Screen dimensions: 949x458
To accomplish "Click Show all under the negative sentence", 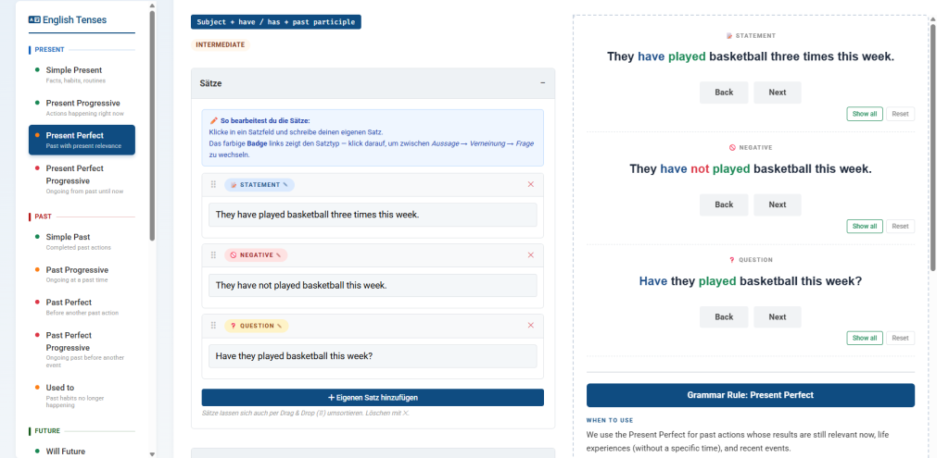I will 864,226.
